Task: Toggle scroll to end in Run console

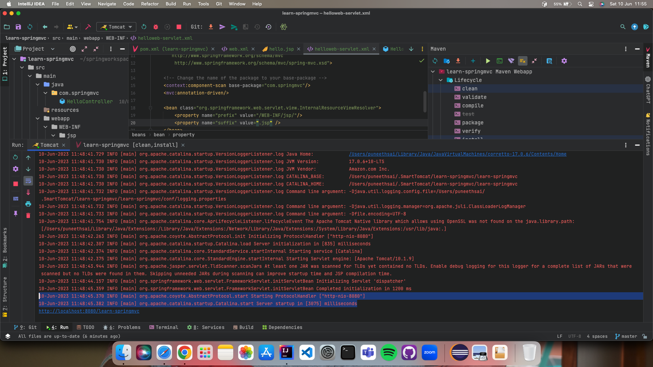Action: click(28, 192)
